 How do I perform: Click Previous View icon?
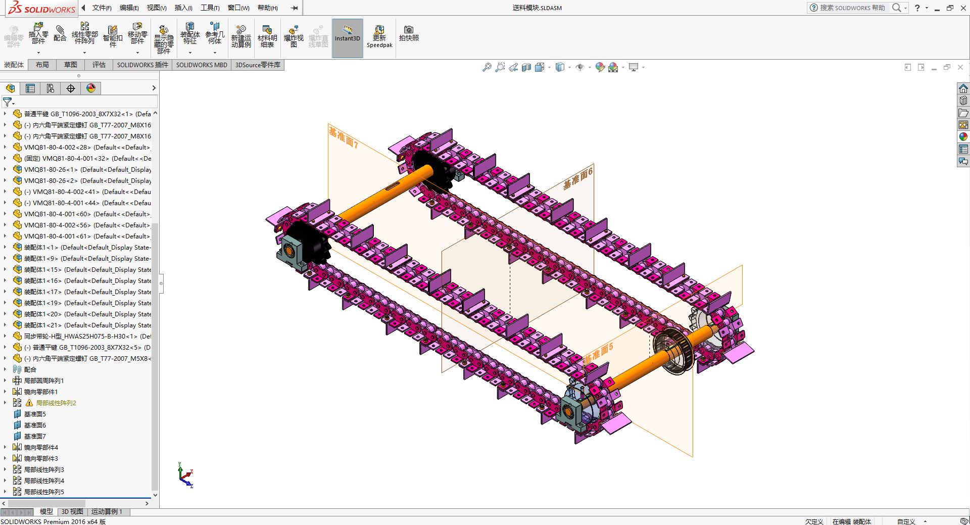point(513,67)
